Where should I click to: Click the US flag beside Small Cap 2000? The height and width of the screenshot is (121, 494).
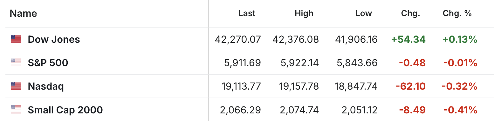16,110
